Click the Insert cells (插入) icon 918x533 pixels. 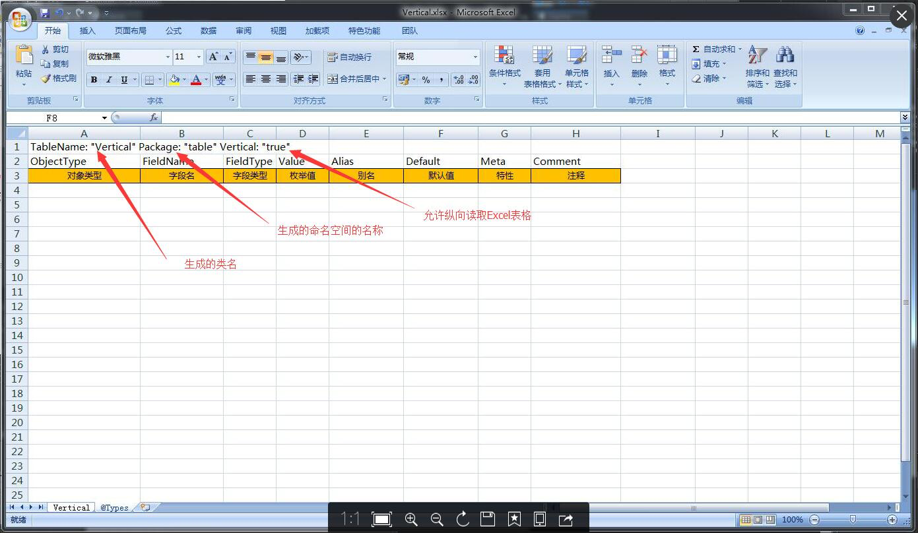pos(612,55)
